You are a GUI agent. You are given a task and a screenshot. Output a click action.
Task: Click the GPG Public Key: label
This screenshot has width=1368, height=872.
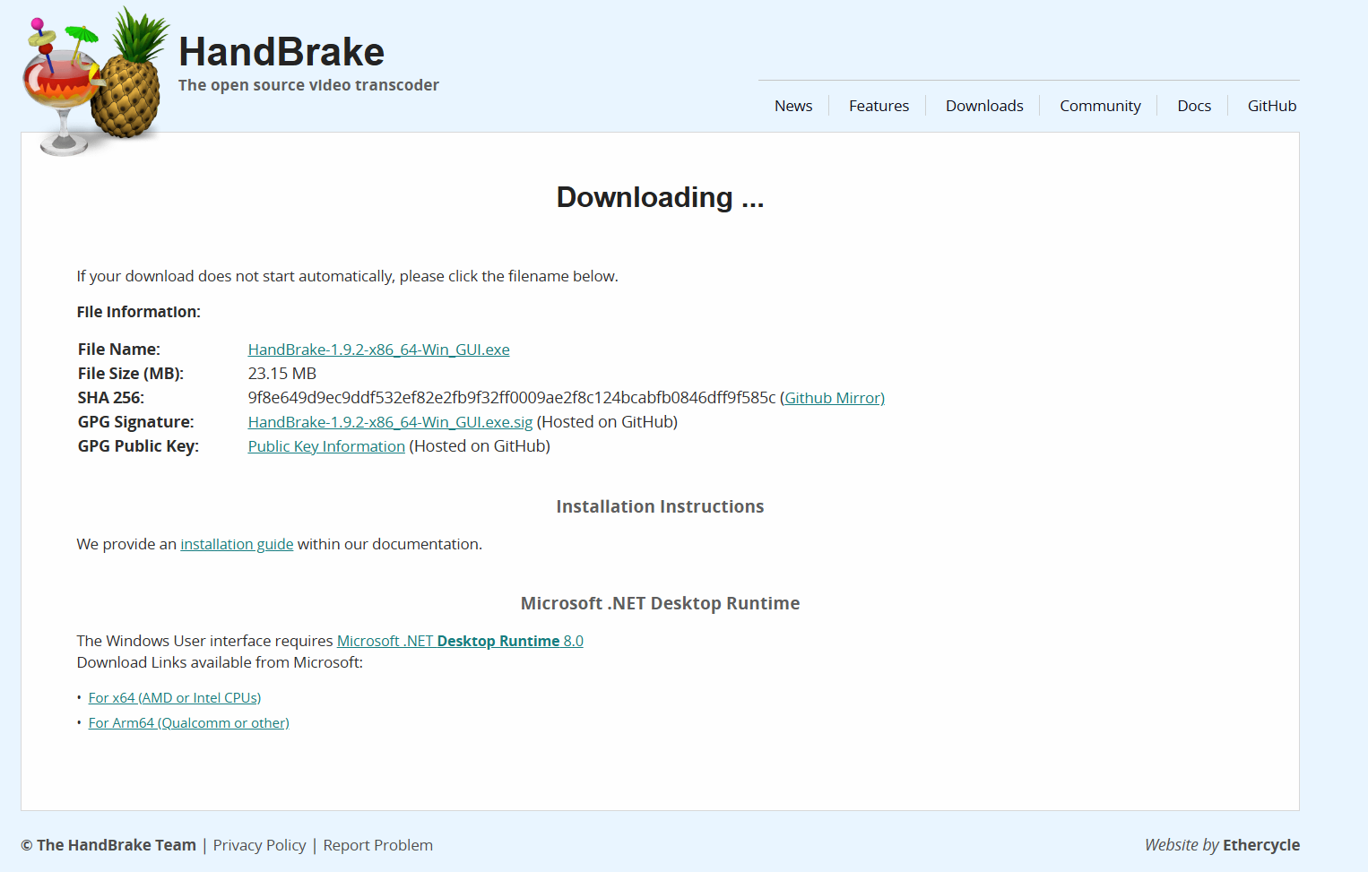[x=138, y=446]
